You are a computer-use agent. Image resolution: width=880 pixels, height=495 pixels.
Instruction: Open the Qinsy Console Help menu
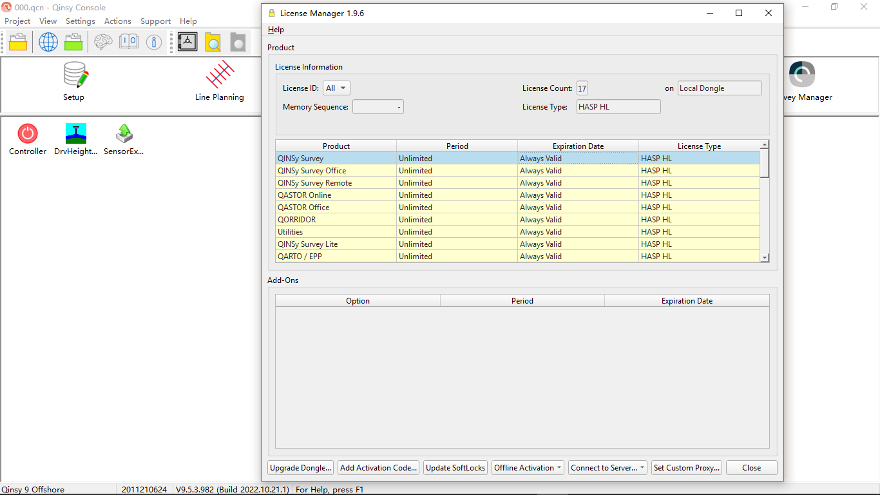pos(189,21)
